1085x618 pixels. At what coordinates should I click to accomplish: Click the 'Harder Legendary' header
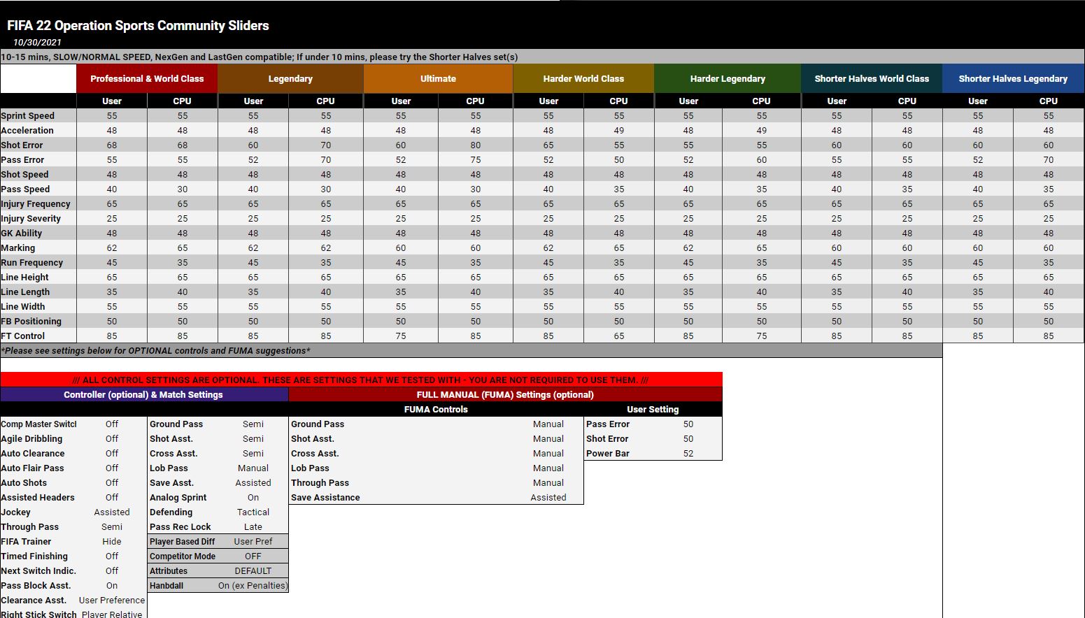[728, 79]
